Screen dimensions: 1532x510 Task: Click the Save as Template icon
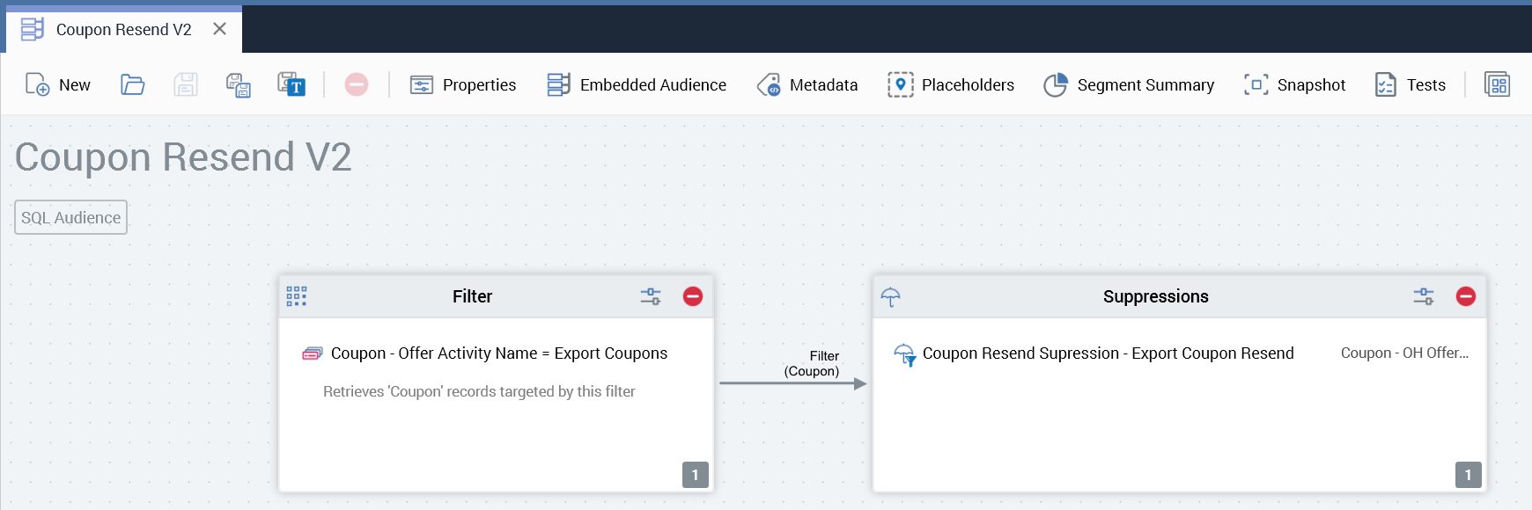coord(291,84)
